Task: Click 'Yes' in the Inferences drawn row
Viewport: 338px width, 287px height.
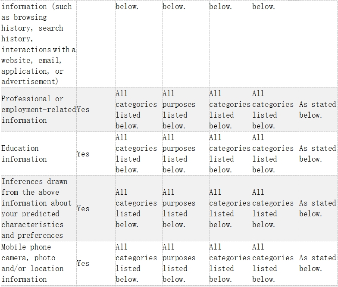Action: 83,209
